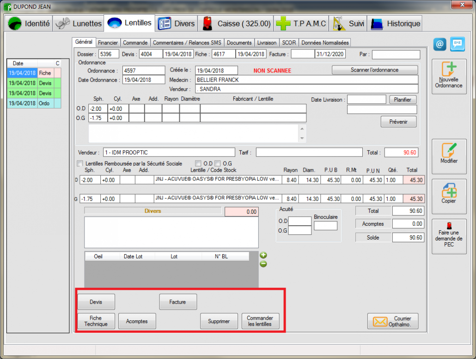The image size is (476, 359).
Task: Click the O.D Acuité field
Action: coord(299,221)
